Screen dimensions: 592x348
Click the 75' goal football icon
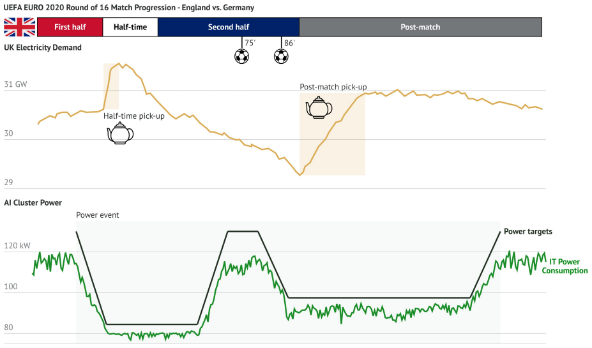point(241,57)
